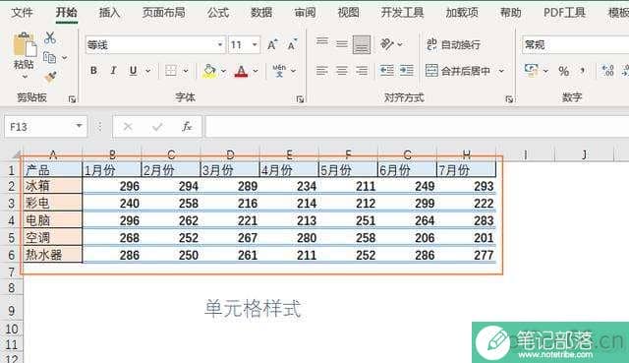Click the Increase Font Size icon
This screenshot has height=363, width=629.
[272, 44]
